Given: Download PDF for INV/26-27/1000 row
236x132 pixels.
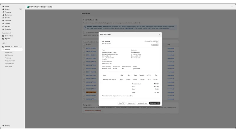Looking at the screenshot, I should [x=171, y=99].
